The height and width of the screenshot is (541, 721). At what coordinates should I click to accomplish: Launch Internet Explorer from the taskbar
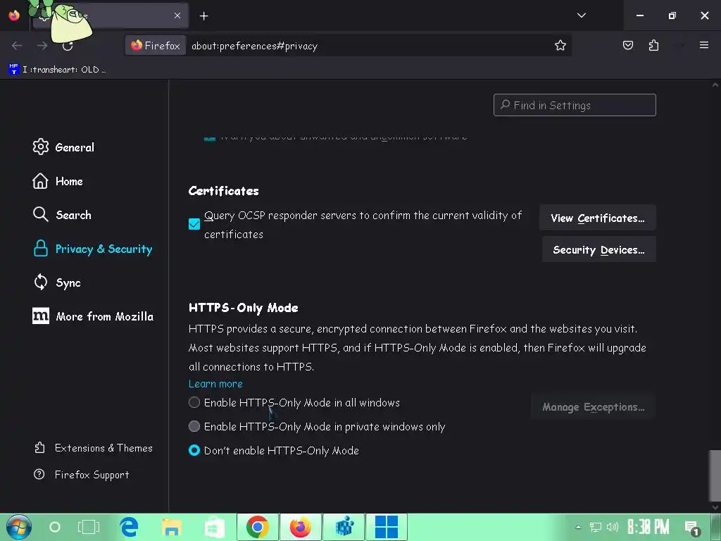pyautogui.click(x=130, y=527)
